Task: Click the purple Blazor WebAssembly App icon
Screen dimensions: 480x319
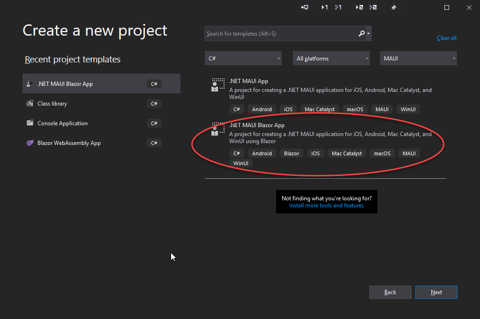Action: (30, 143)
